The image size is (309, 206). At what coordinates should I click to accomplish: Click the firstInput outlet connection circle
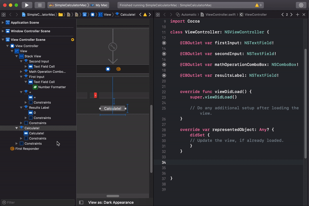164,43
